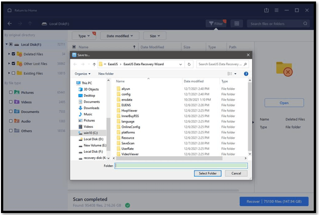Focus the Search files or folders field
This screenshot has width=319, height=215.
[278, 23]
